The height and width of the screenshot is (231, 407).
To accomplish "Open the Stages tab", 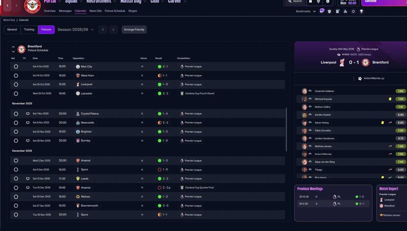I will point(133,11).
